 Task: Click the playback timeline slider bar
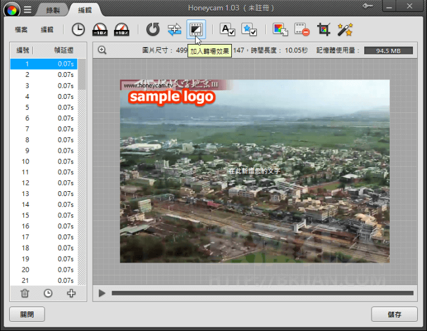pos(262,293)
